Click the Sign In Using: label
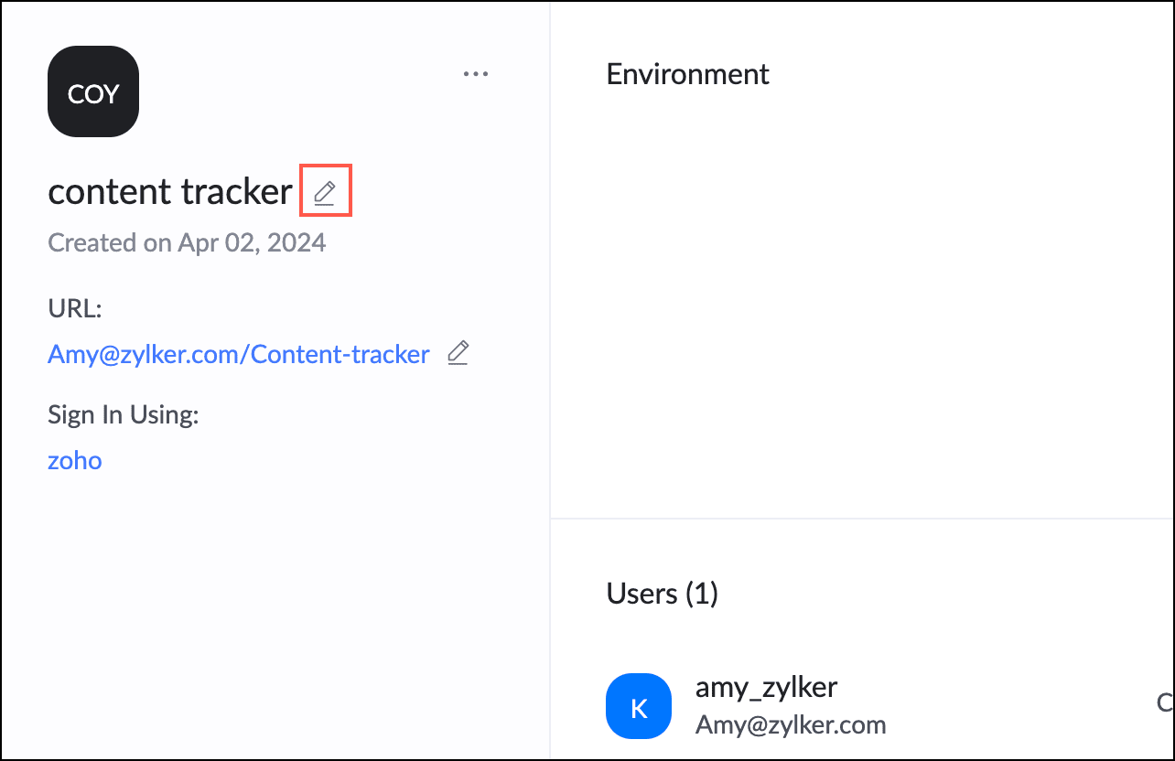Screen dimensions: 1175x761 [x=124, y=415]
